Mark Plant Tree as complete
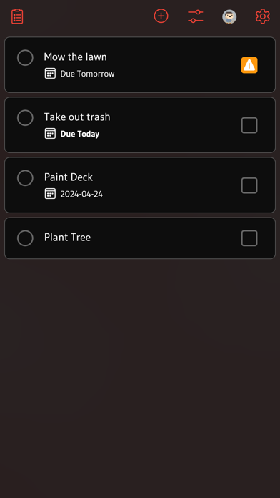 [x=25, y=238]
